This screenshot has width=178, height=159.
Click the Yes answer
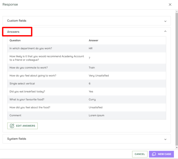(x=91, y=92)
